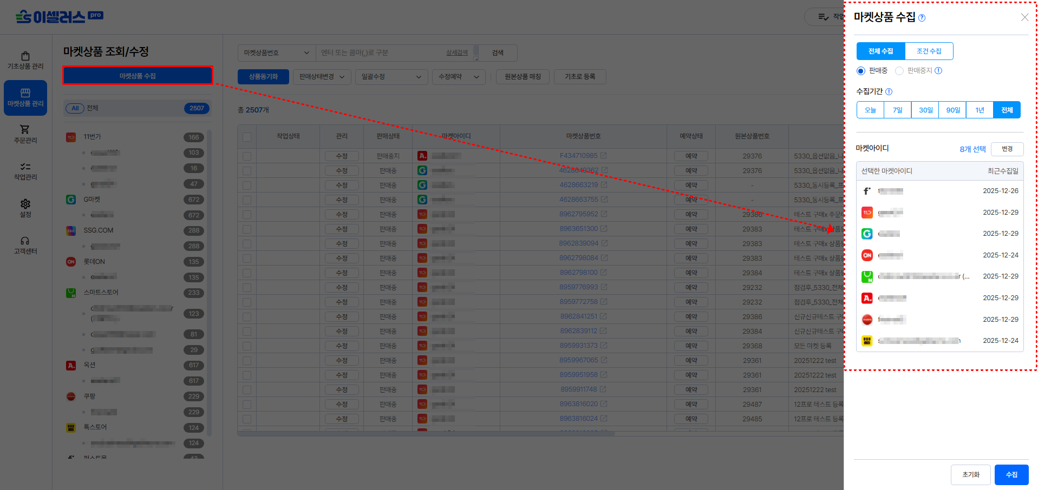Click the horizontal scrollbar under the product table
Screen dimensions: 1038x490
click(x=426, y=434)
